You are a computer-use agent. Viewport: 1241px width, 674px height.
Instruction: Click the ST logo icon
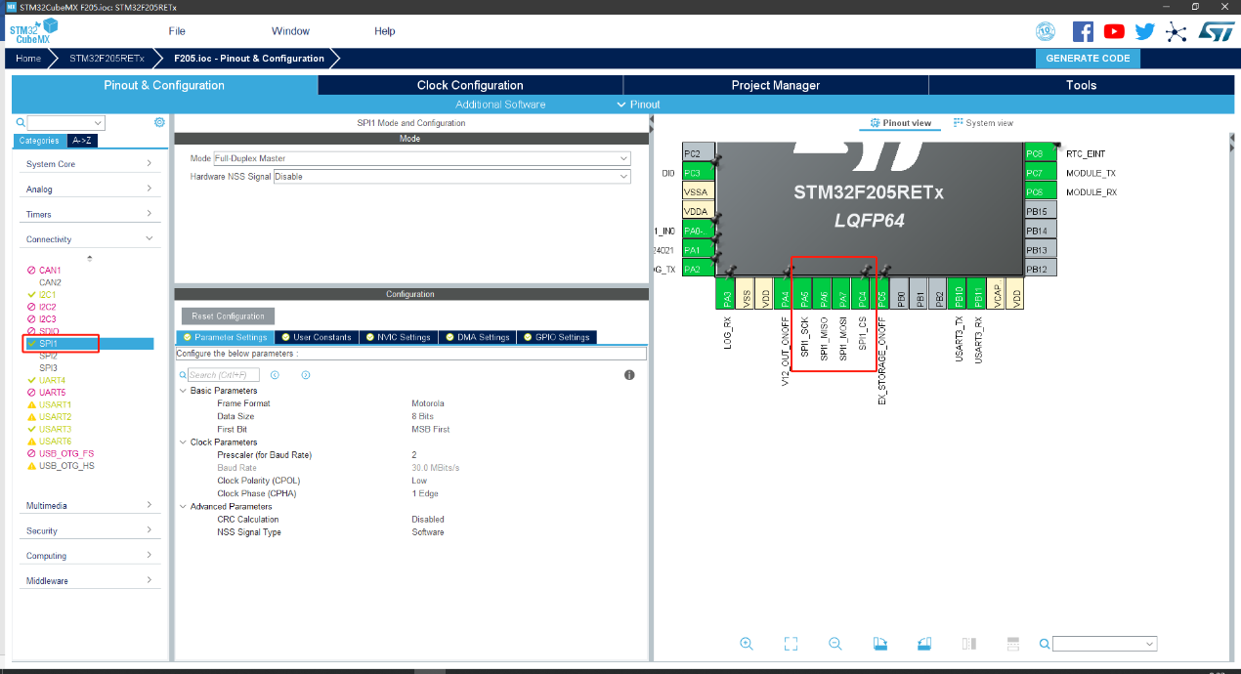click(1217, 31)
